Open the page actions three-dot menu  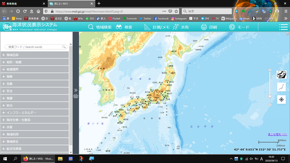pyautogui.click(x=164, y=11)
